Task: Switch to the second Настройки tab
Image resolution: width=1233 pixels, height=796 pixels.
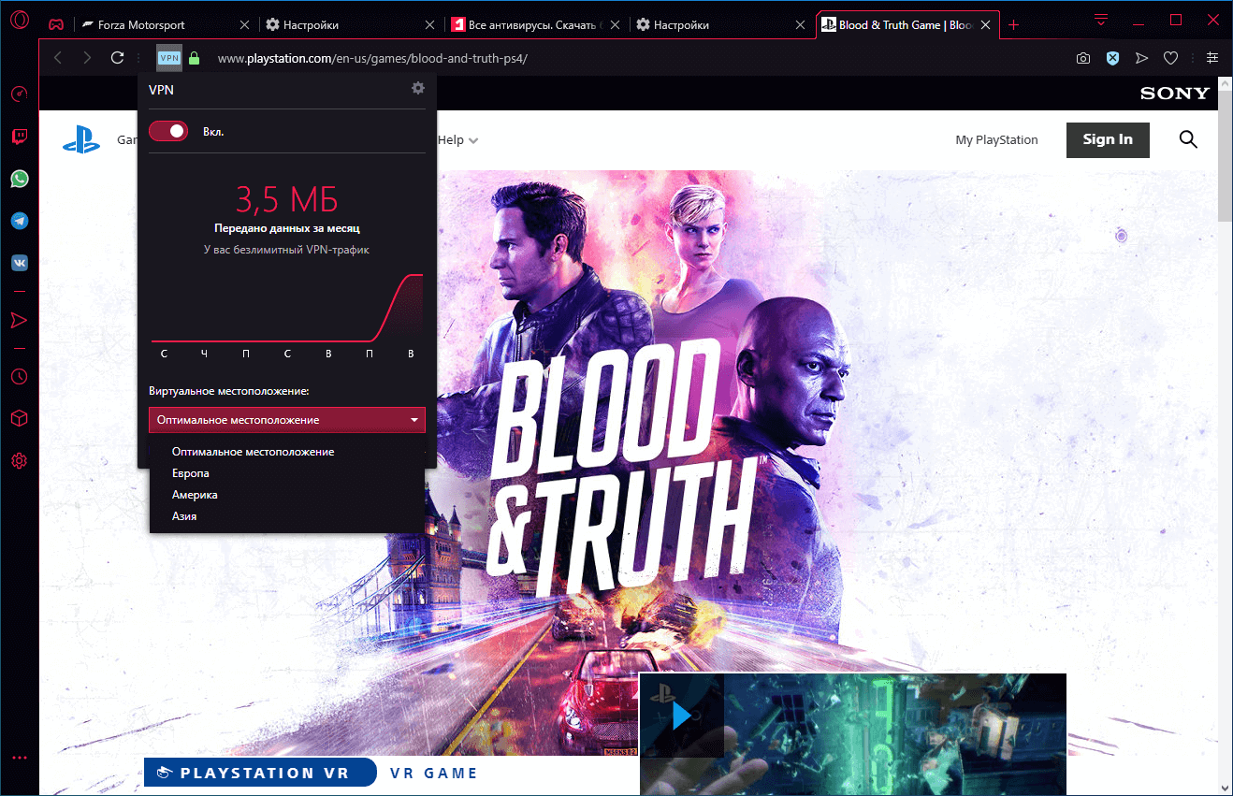Action: point(718,25)
